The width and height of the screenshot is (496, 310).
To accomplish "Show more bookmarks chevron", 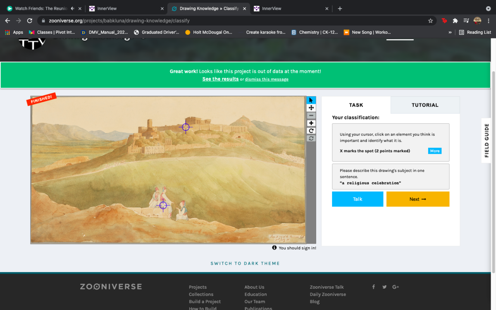I will pyautogui.click(x=450, y=32).
